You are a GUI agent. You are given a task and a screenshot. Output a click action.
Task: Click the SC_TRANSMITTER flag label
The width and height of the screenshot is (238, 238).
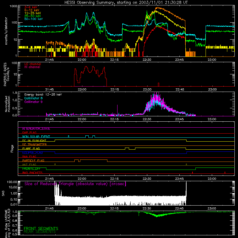coord(34,145)
